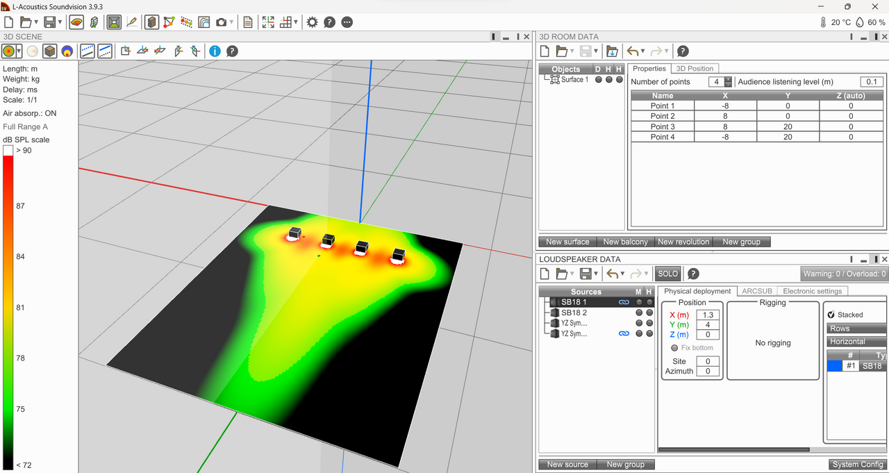Open the main toolbar Save dropdown arrow
Viewport: 889px width, 473px height.
(x=60, y=22)
